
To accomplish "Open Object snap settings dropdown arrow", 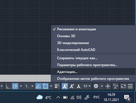I will (x=51, y=86).
